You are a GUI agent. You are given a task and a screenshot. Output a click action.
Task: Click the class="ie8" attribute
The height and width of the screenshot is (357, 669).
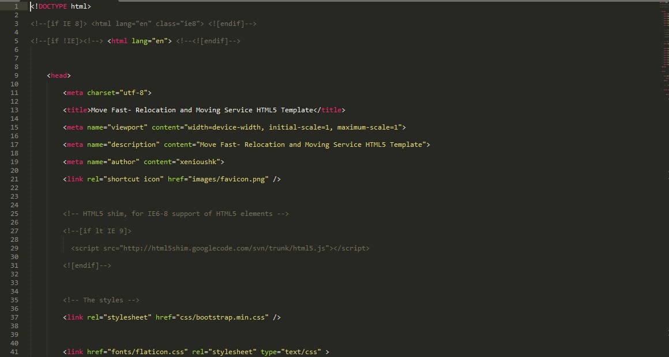(178, 24)
